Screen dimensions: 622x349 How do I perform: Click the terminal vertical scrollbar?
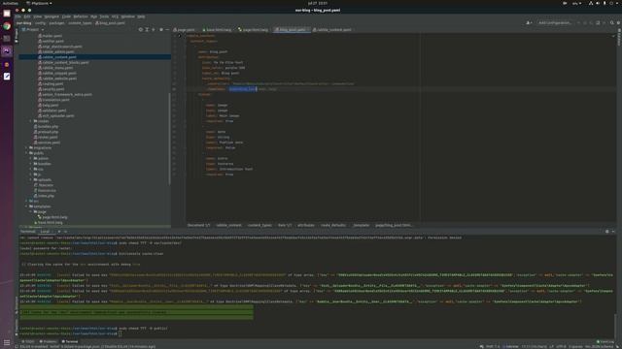[x=615, y=325]
